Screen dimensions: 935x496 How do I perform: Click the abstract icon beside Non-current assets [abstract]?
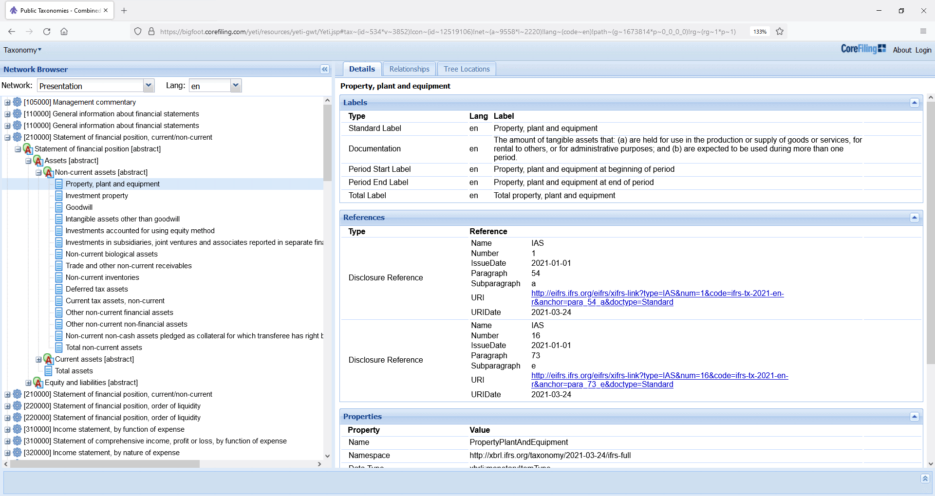[48, 172]
